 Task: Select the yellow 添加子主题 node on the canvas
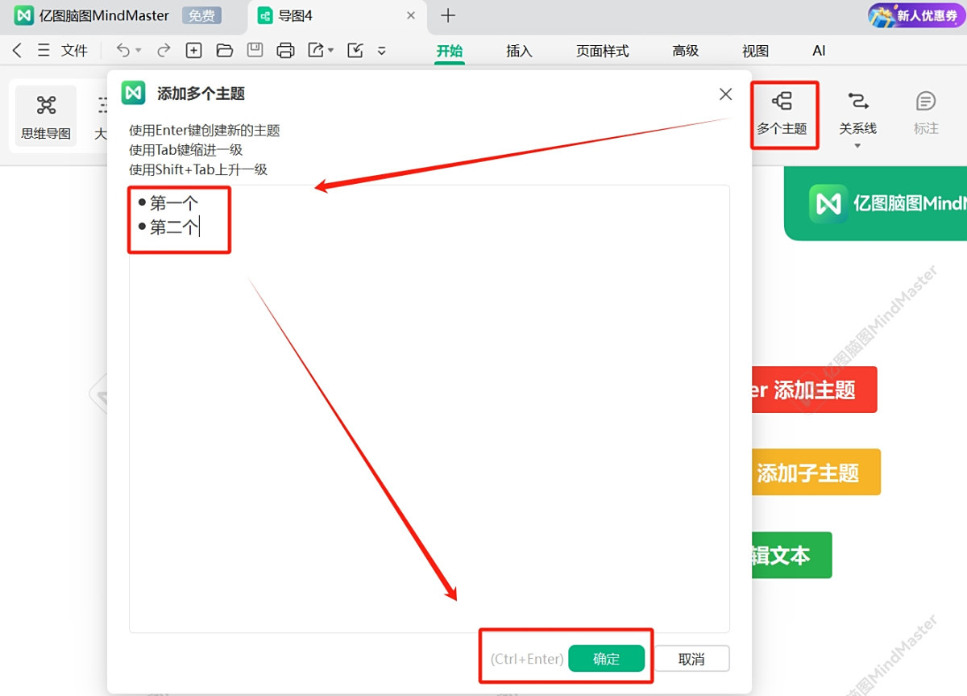pos(815,473)
